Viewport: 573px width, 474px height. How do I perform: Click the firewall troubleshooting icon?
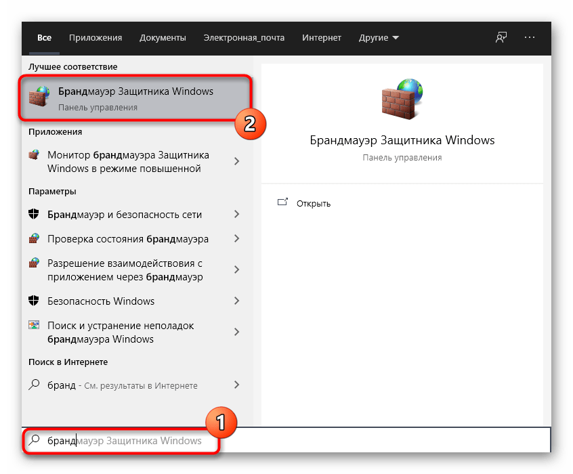pyautogui.click(x=35, y=326)
